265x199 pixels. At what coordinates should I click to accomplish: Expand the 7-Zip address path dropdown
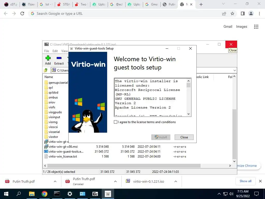click(x=234, y=70)
